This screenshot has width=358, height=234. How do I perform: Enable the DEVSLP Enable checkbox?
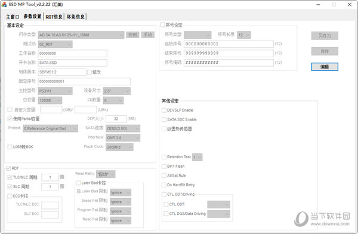[x=163, y=110]
